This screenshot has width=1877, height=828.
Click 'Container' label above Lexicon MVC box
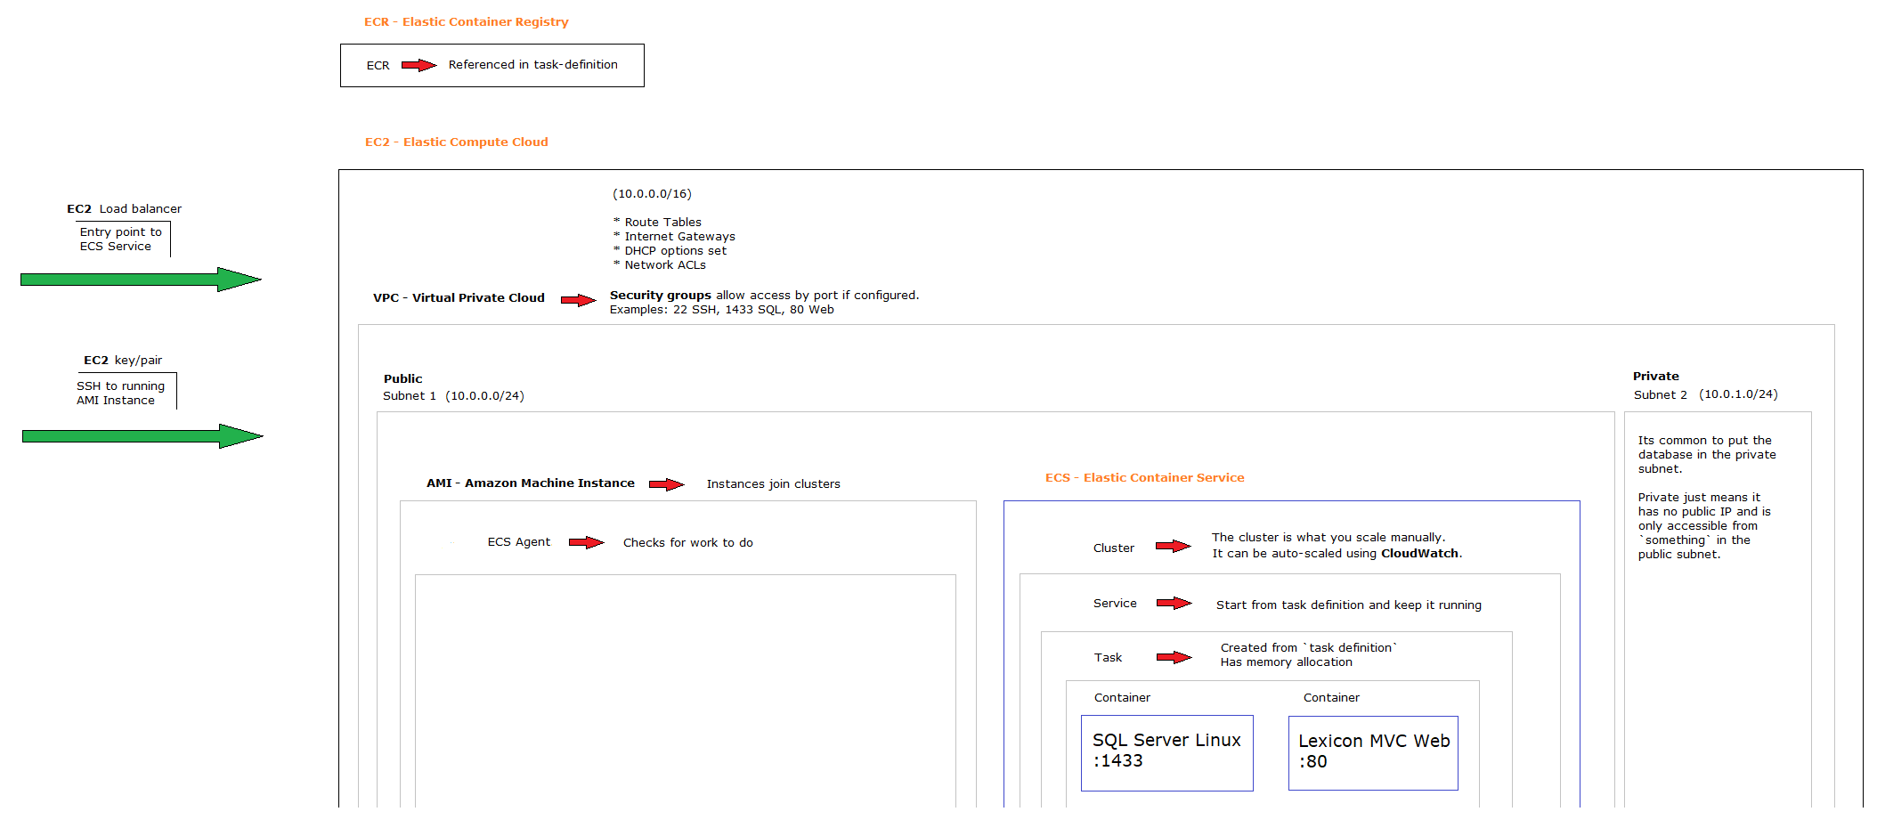pos(1331,698)
